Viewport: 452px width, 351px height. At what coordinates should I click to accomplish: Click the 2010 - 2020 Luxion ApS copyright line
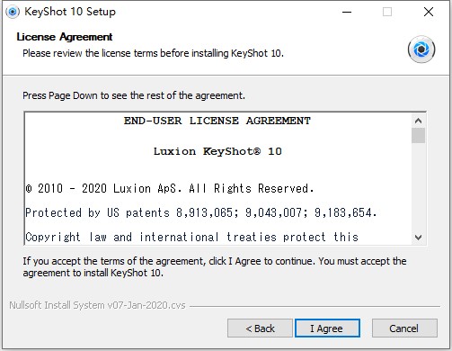pyautogui.click(x=170, y=189)
